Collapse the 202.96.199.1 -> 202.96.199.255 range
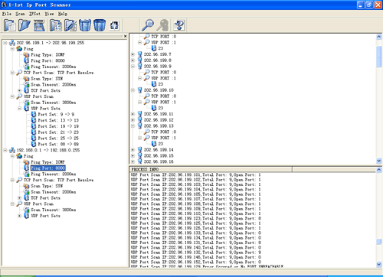The height and width of the screenshot is (277, 383). 5,43
